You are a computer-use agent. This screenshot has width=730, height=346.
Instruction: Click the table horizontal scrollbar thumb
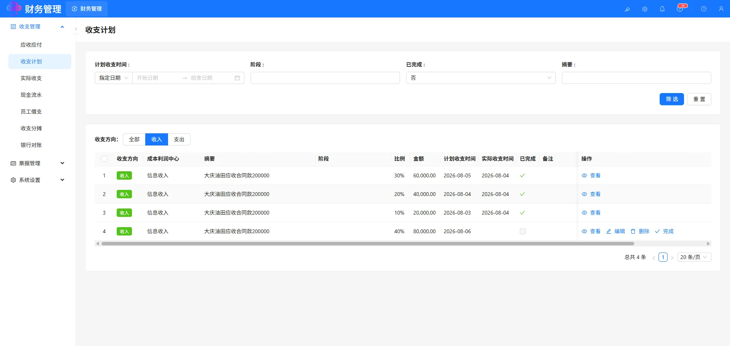pyautogui.click(x=368, y=243)
